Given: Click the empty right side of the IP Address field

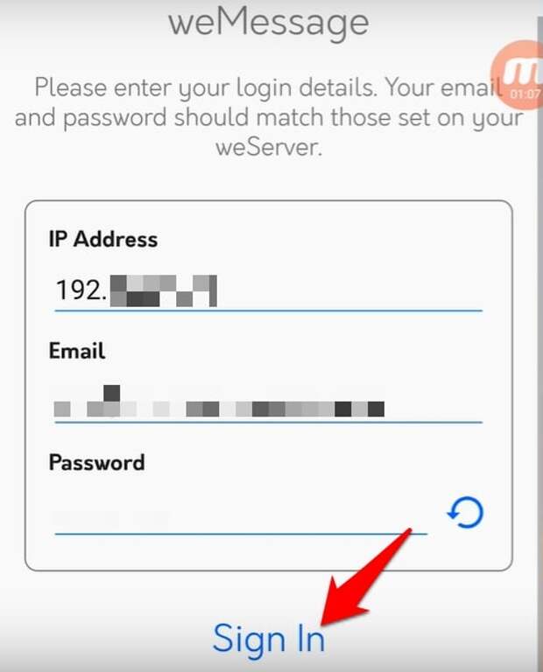Looking at the screenshot, I should [349, 291].
